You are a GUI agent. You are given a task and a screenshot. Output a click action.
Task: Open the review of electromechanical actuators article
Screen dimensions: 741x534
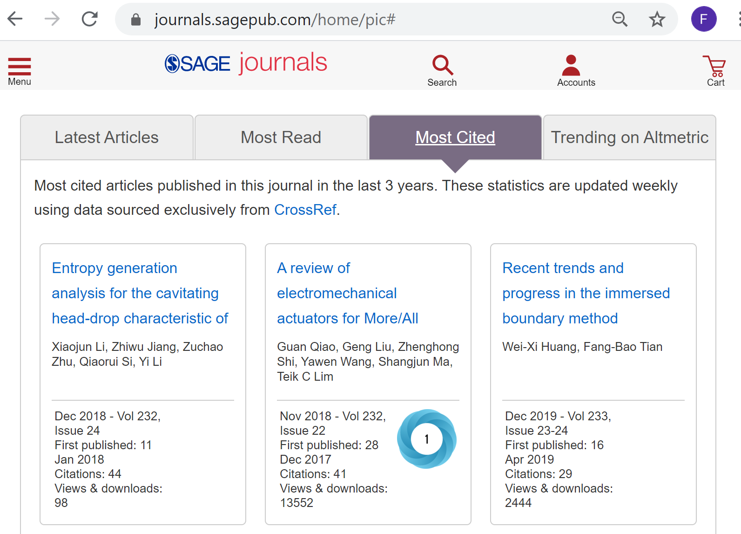348,293
